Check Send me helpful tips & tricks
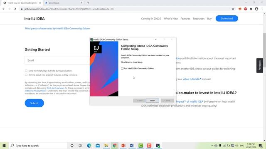 click(x=26, y=71)
